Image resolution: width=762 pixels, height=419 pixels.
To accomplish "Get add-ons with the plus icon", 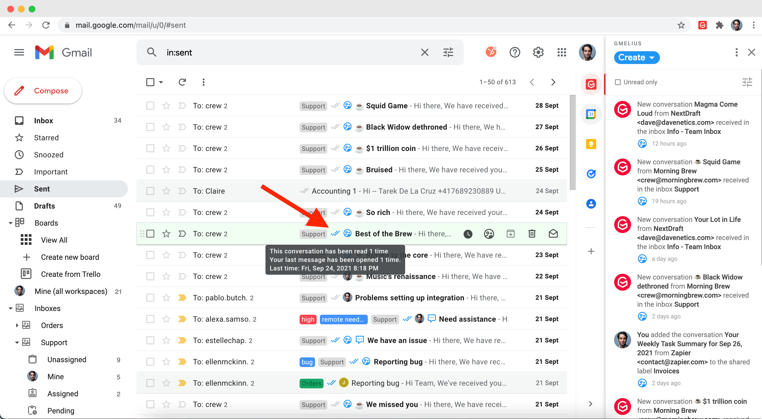I will coord(591,251).
